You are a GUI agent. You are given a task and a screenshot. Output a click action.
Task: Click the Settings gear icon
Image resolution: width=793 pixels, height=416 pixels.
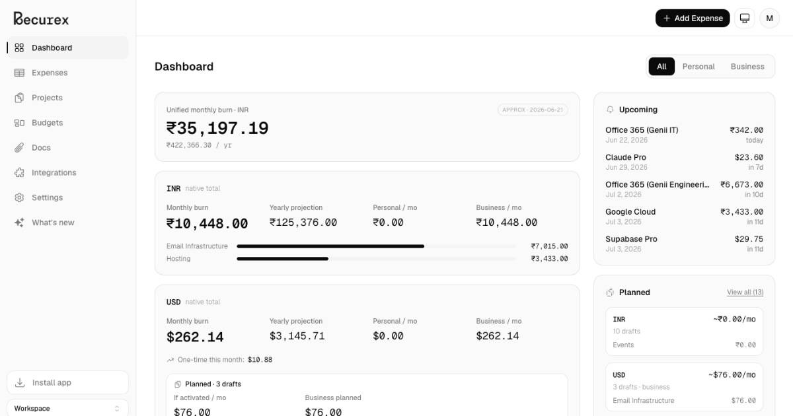[x=19, y=197]
